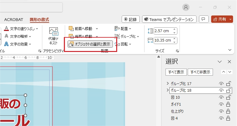The height and width of the screenshot is (126, 237).
Task: Click the shape width field 10.35 cm
Action: point(163,40)
